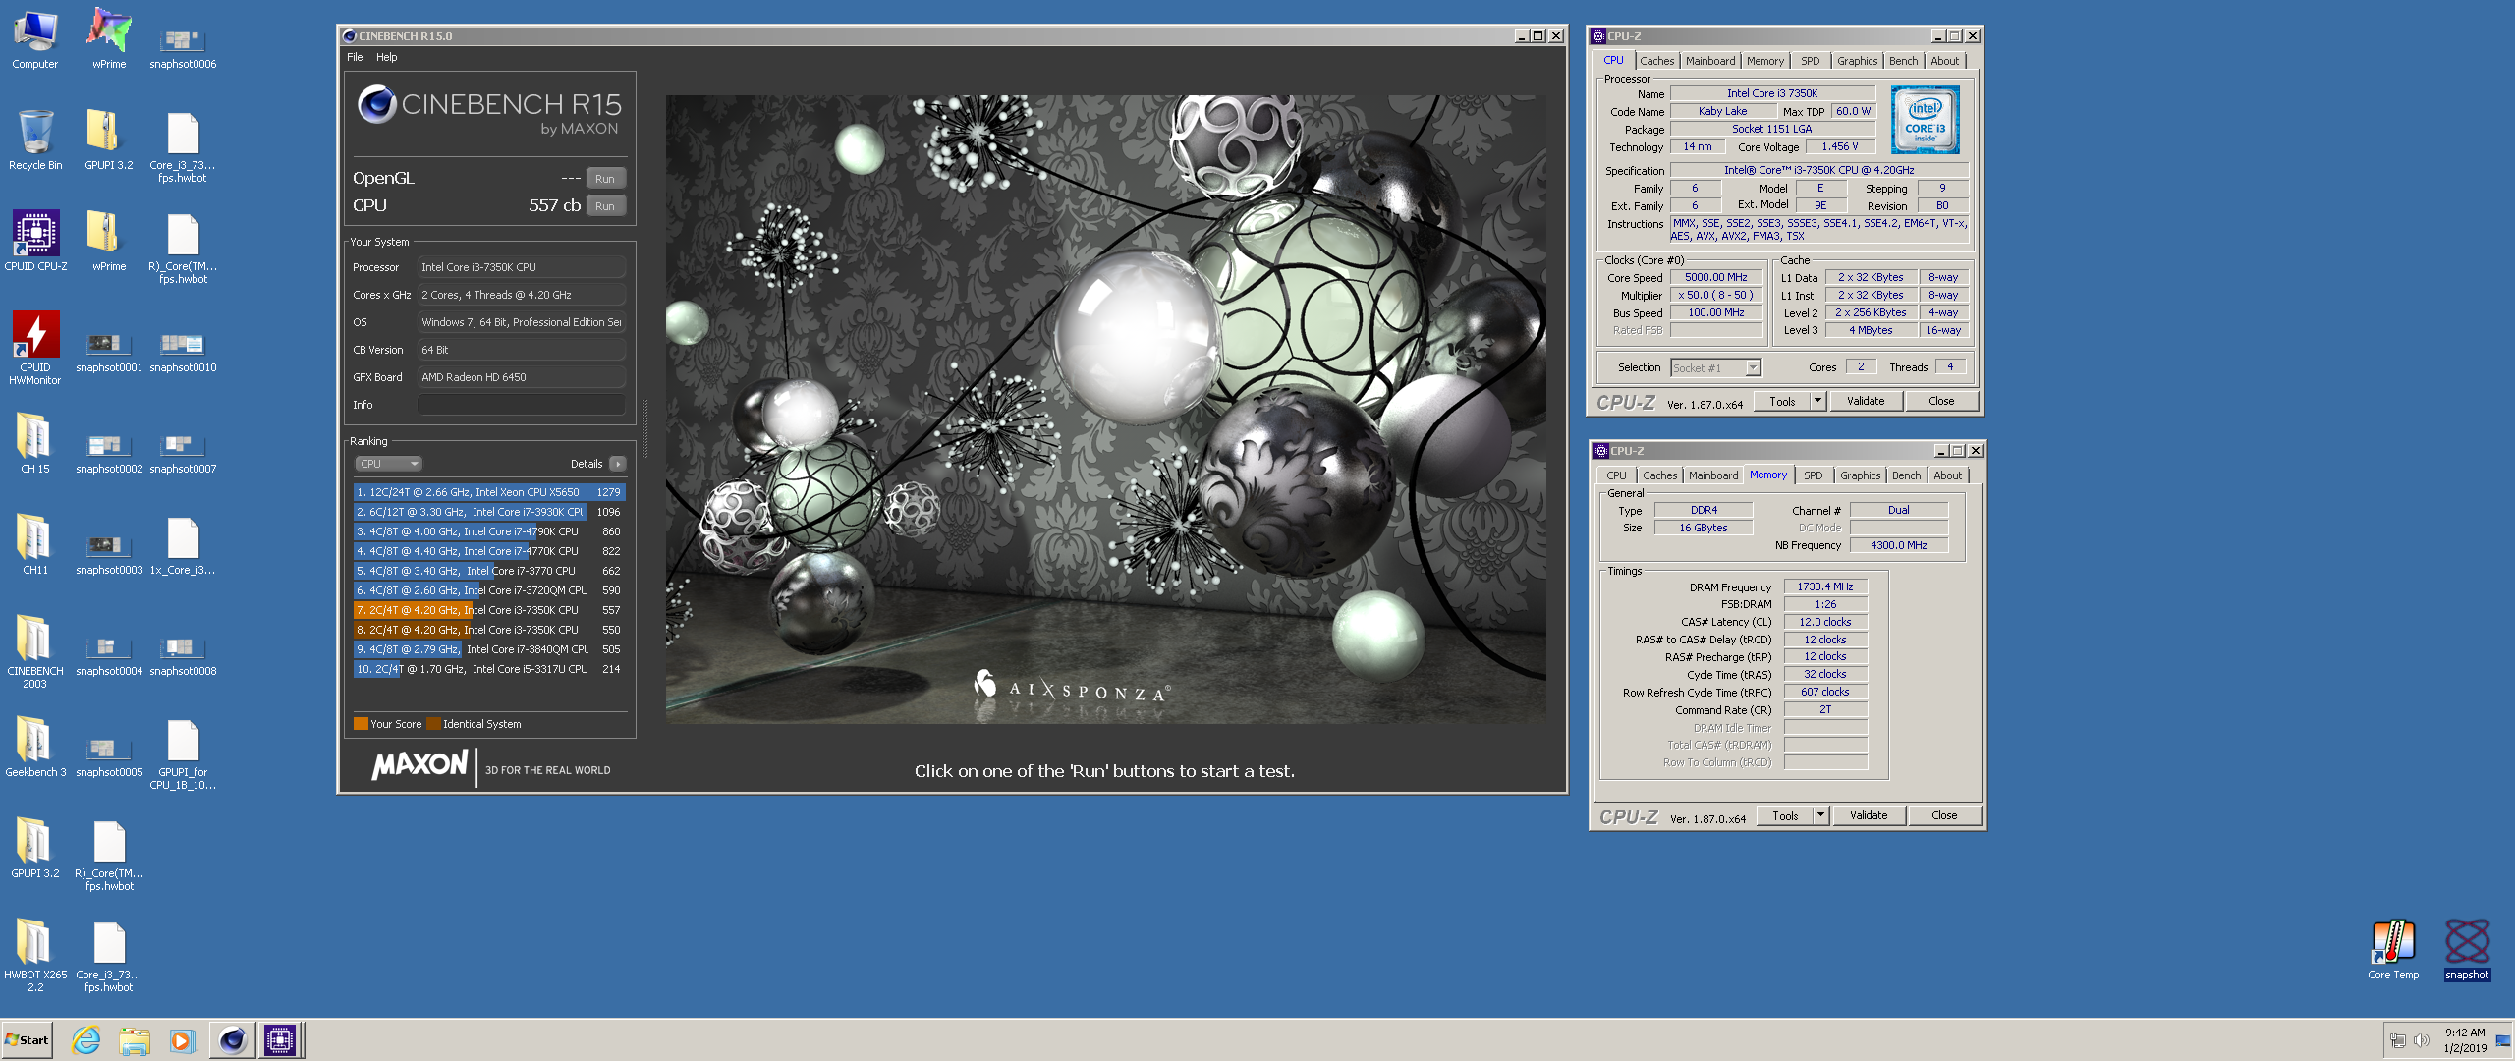Select the GPUPI_for CPU_1B file icon
The width and height of the screenshot is (2515, 1061).
pos(183,754)
